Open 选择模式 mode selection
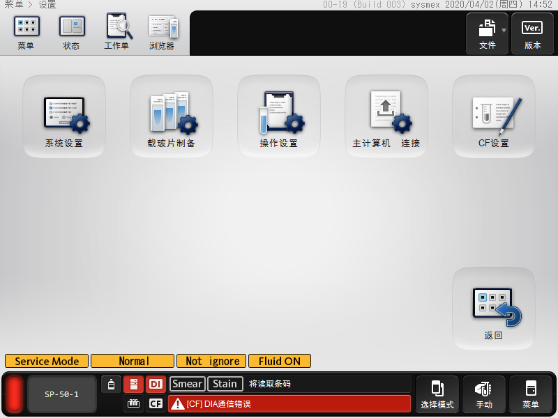 (437, 394)
